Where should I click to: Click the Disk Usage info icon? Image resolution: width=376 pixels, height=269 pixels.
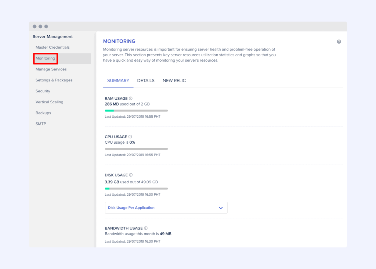pos(131,175)
